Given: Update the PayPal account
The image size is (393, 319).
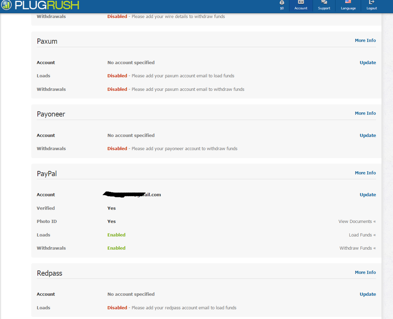Looking at the screenshot, I should click(368, 195).
